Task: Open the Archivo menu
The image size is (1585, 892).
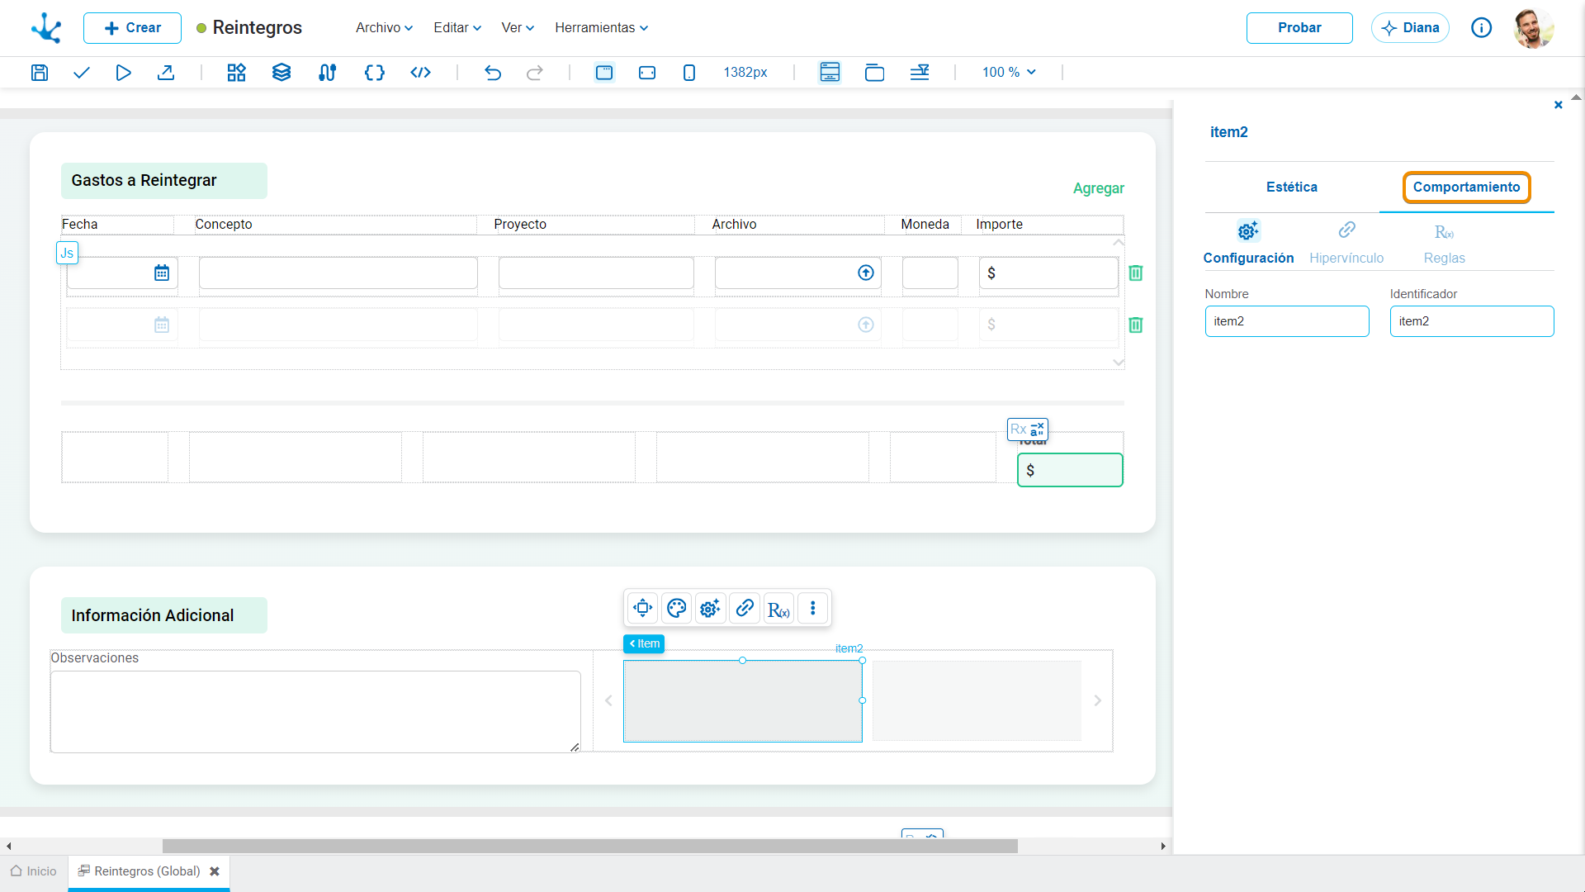Action: [384, 28]
